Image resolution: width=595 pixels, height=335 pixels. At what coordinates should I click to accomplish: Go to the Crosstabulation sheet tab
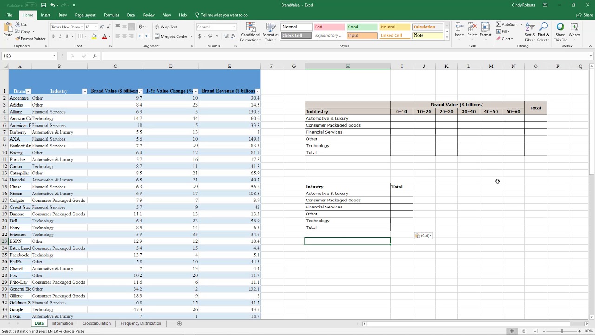(x=97, y=323)
